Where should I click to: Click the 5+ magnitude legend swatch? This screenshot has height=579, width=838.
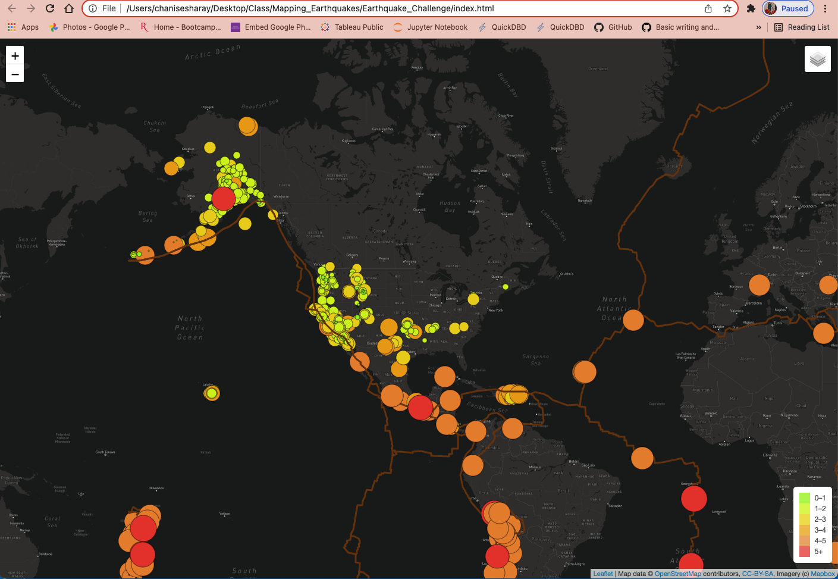(x=805, y=552)
